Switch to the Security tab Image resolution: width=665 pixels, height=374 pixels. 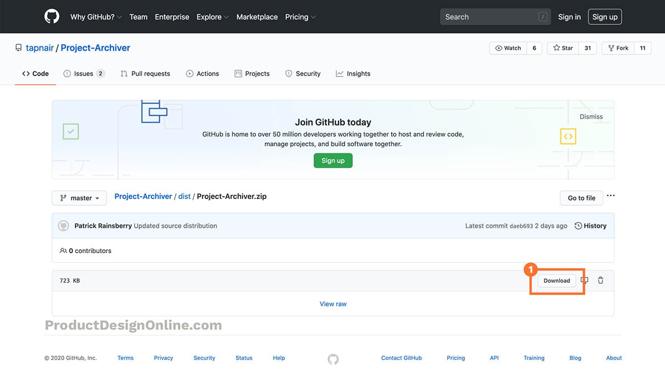click(x=303, y=74)
